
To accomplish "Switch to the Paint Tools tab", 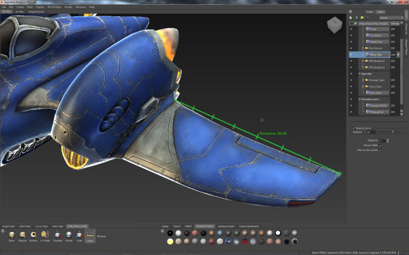I will (25, 226).
